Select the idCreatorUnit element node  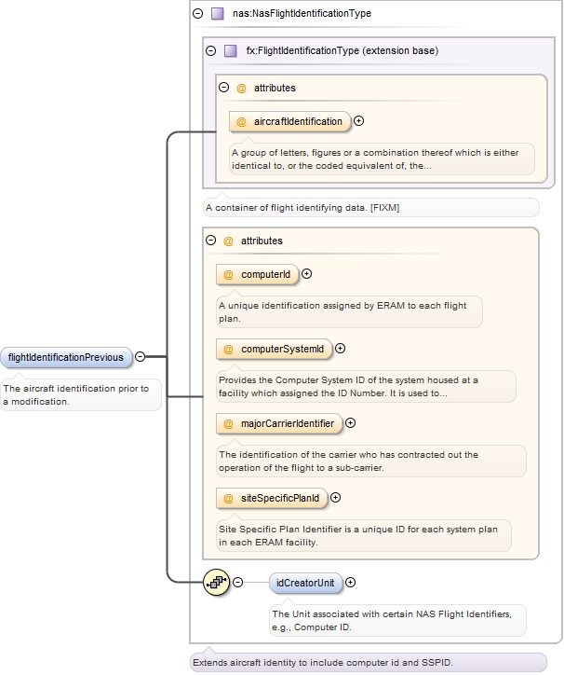pyautogui.click(x=305, y=583)
